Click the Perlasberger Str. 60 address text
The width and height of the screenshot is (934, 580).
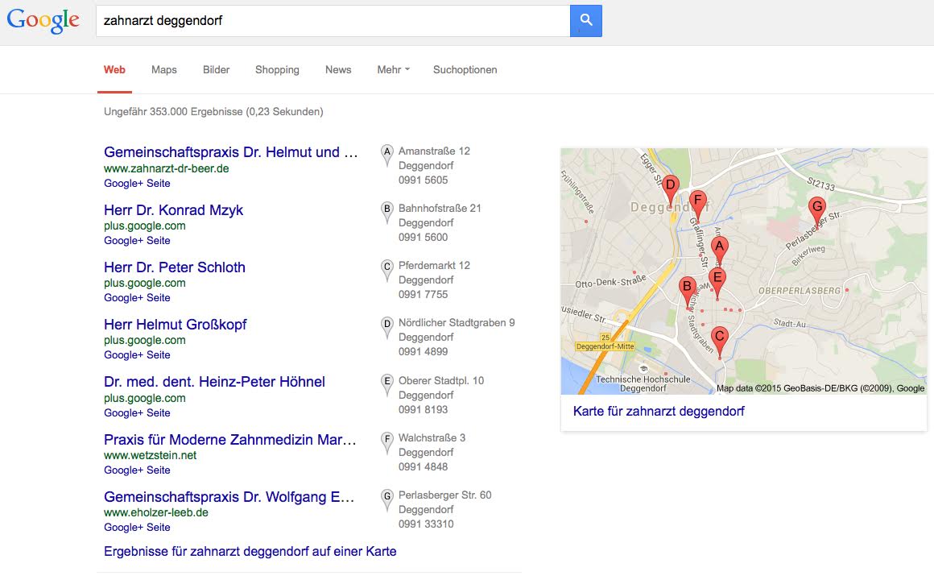click(445, 495)
